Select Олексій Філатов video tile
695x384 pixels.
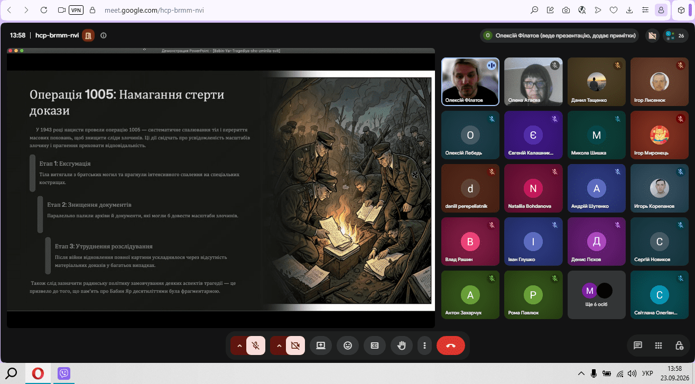point(470,81)
